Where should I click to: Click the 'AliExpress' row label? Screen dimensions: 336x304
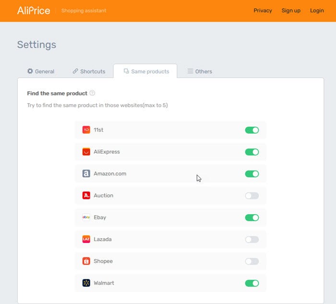pos(107,152)
